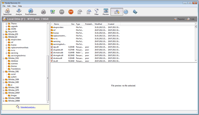Screen dimensions: 199x115
Task: Select the social folder in the tree
Action: [x=13, y=74]
